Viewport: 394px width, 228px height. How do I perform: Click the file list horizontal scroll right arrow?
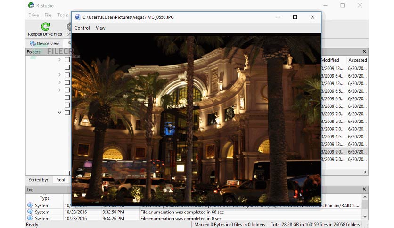pyautogui.click(x=365, y=172)
